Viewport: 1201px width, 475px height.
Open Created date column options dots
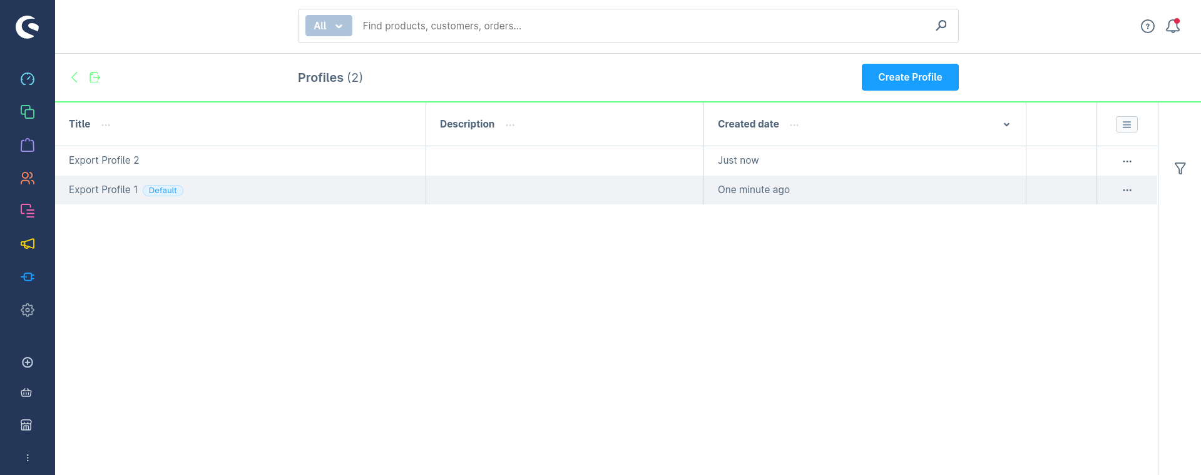tap(794, 125)
